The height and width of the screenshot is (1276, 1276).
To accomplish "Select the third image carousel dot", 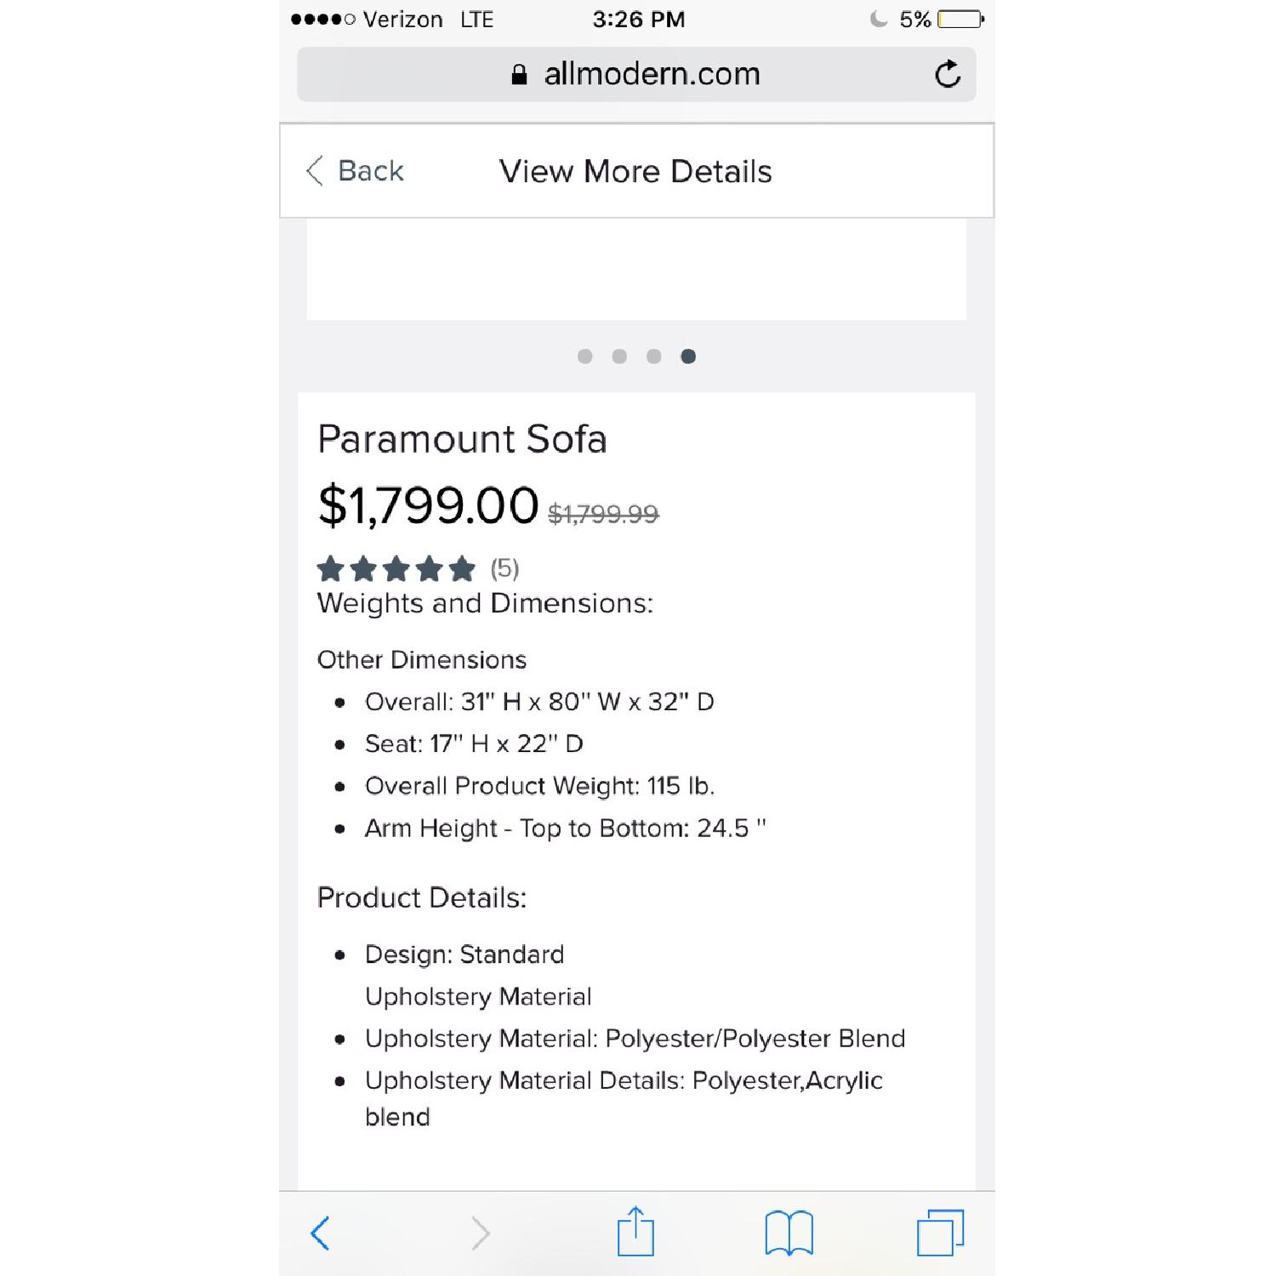I will (653, 356).
